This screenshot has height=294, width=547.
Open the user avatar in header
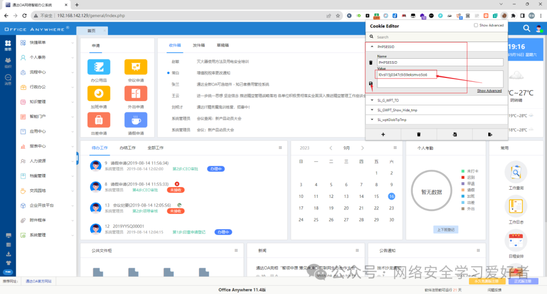tap(539, 28)
